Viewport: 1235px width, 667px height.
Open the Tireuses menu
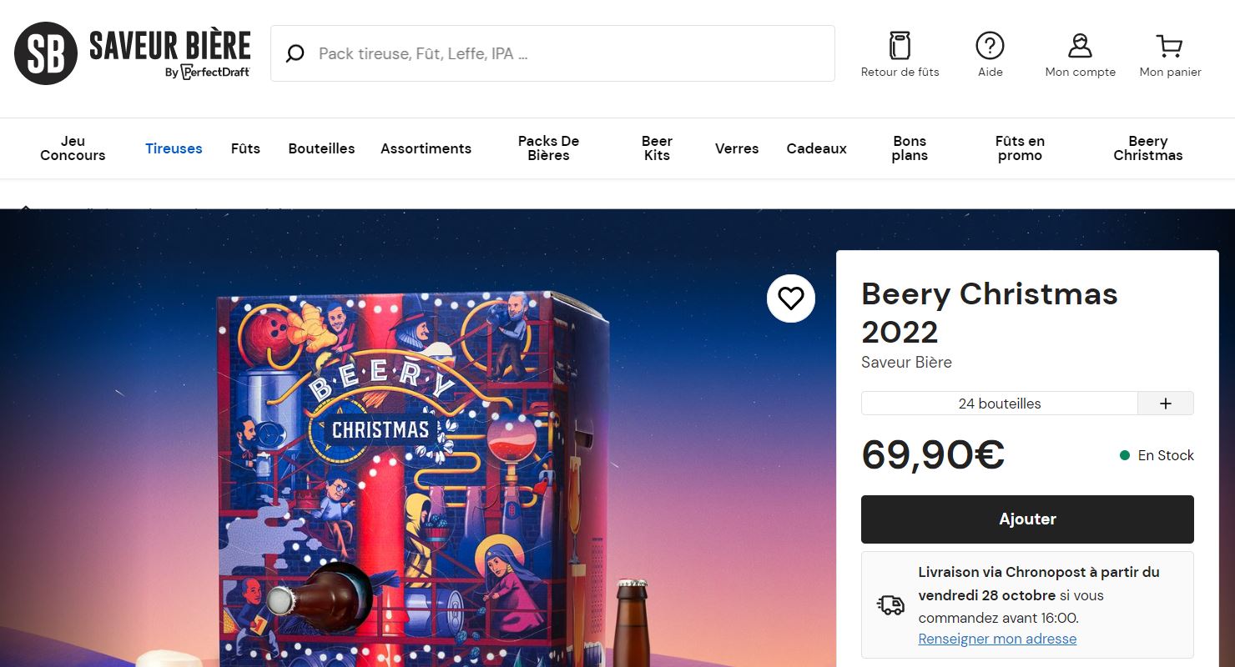tap(174, 148)
